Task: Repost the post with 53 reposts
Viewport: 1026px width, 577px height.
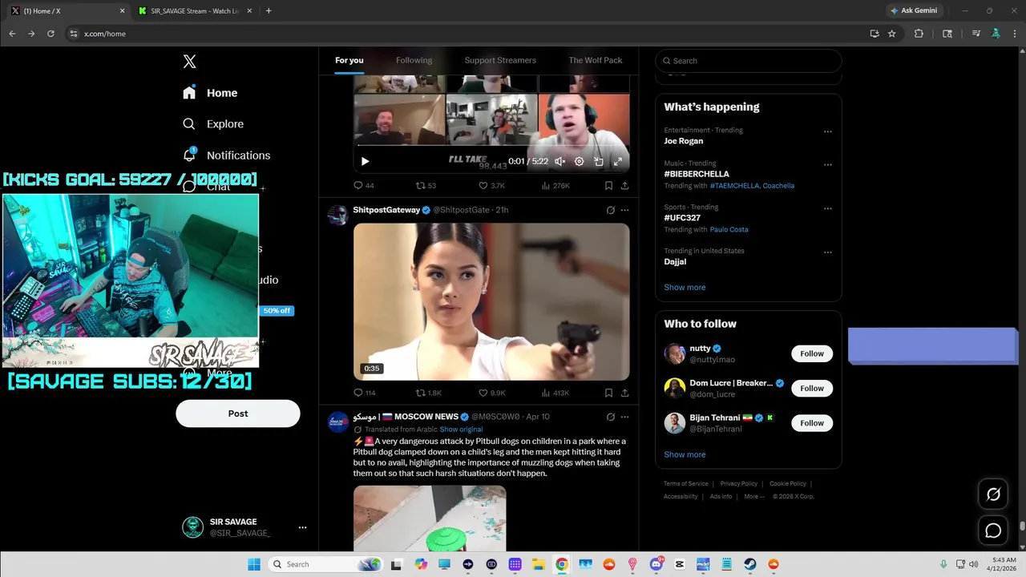Action: [x=426, y=185]
